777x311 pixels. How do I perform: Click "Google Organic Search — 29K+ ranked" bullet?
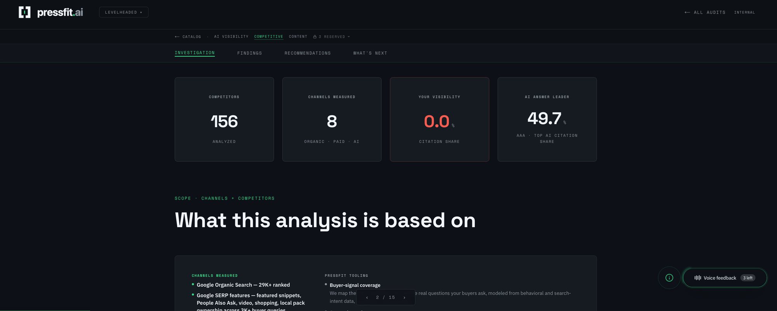point(243,285)
